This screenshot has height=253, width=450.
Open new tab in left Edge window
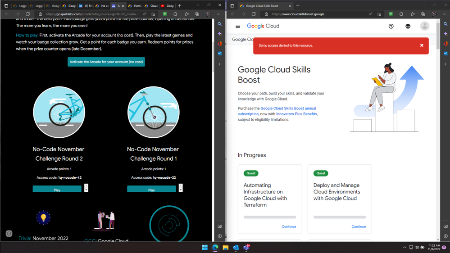click(180, 6)
